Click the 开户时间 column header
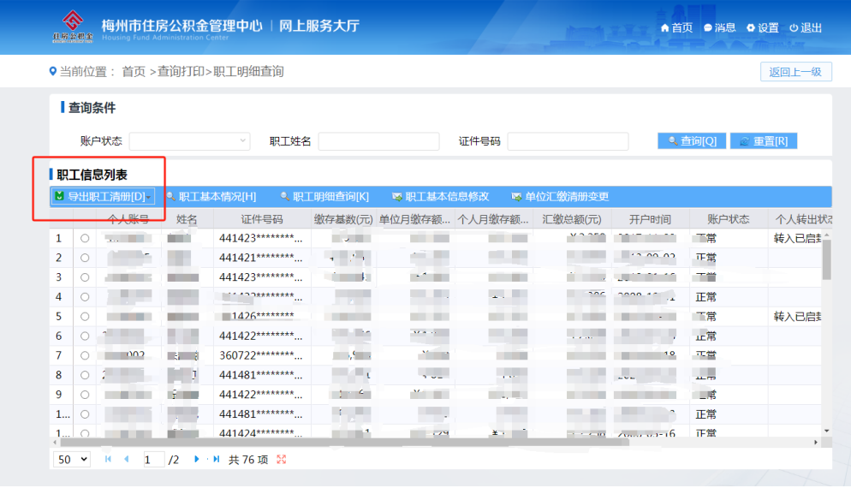This screenshot has height=488, width=851. [650, 219]
